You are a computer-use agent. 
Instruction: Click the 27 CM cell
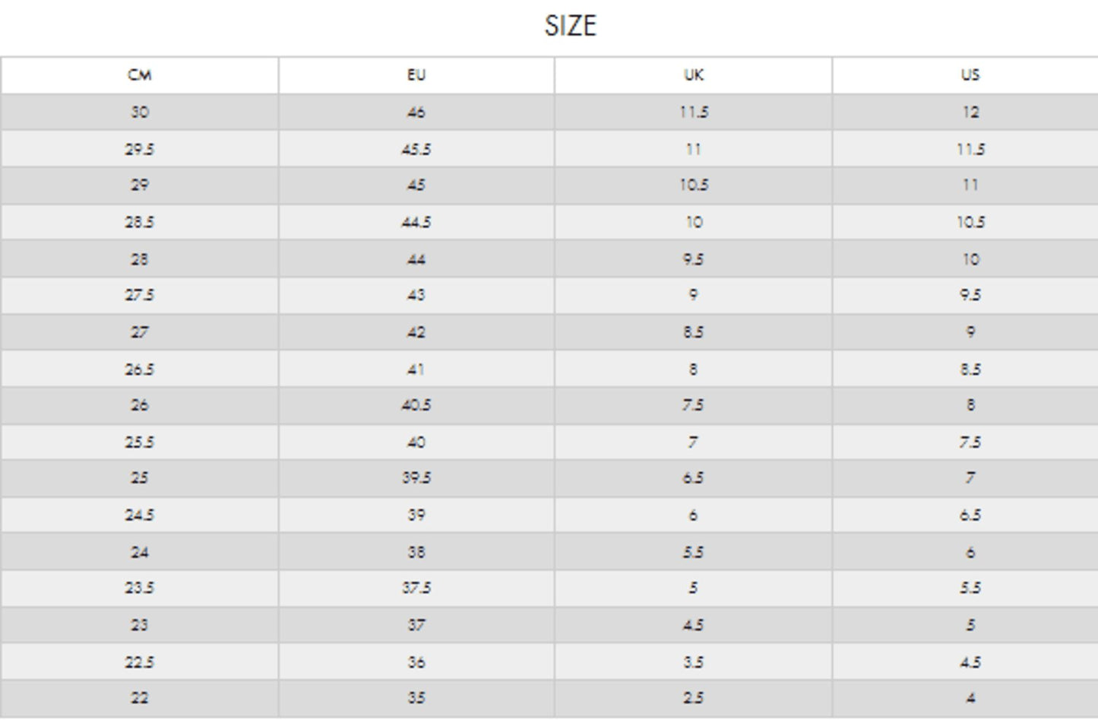tap(139, 332)
